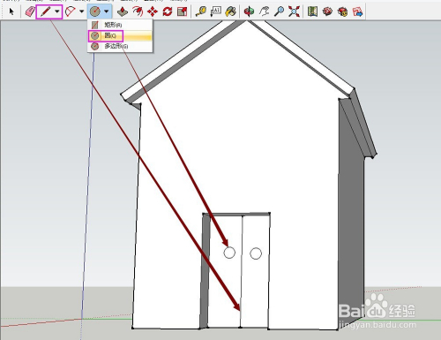This screenshot has width=441, height=340.
Task: Activate the Tape Measure tool
Action: [201, 11]
